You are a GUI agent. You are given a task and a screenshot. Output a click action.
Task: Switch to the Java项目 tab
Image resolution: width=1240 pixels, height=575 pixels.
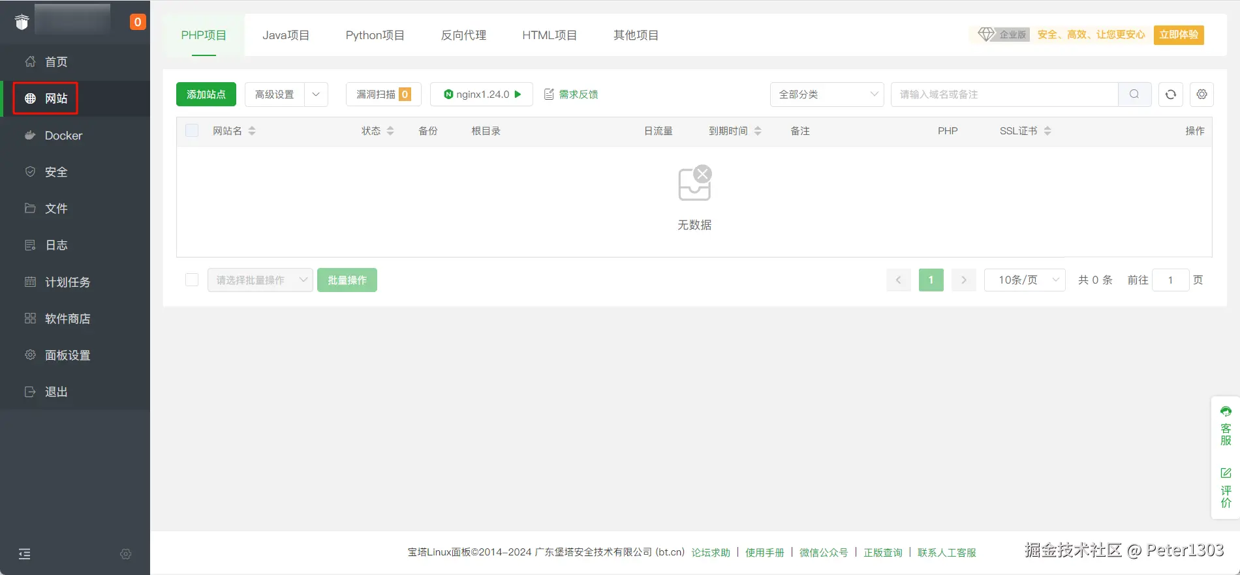(x=286, y=35)
